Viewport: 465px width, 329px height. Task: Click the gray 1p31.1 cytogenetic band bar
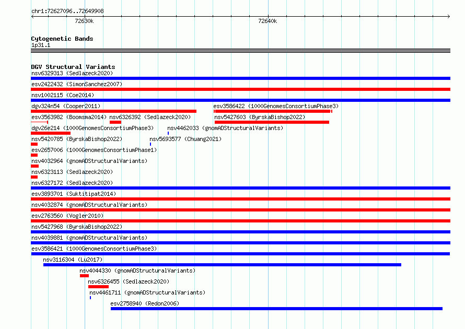[240, 51]
